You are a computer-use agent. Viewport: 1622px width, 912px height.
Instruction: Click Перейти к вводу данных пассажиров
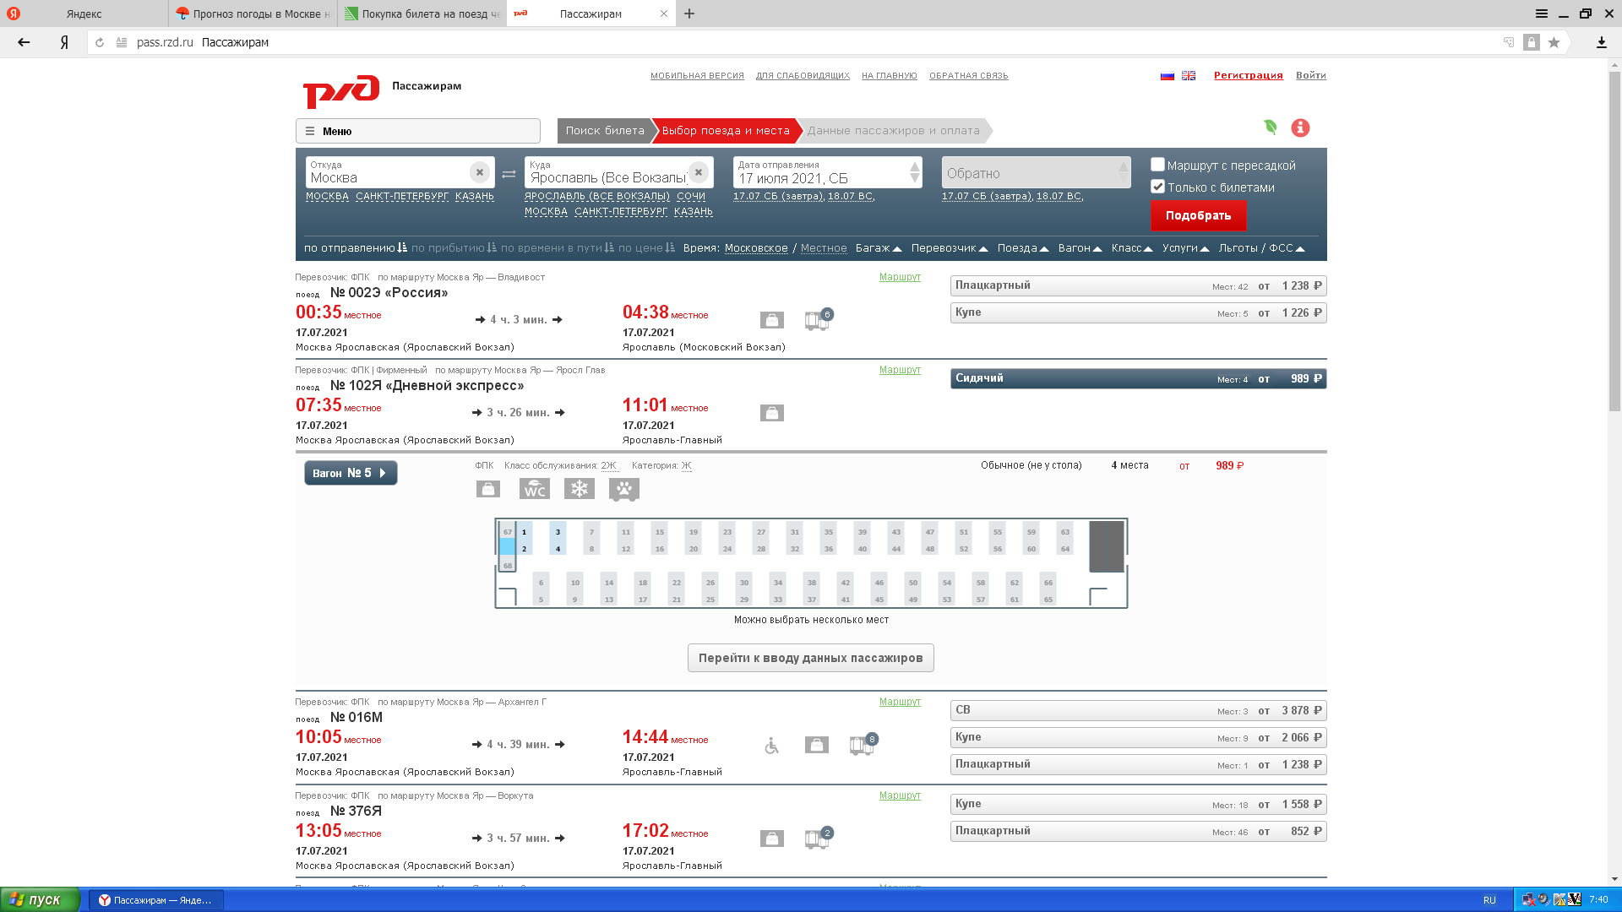tap(810, 658)
